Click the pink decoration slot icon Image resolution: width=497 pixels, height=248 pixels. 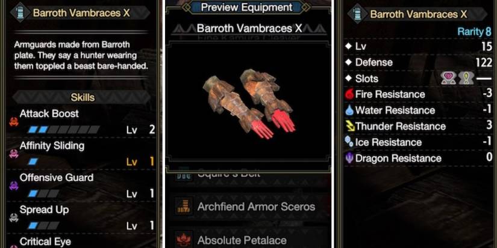click(449, 78)
